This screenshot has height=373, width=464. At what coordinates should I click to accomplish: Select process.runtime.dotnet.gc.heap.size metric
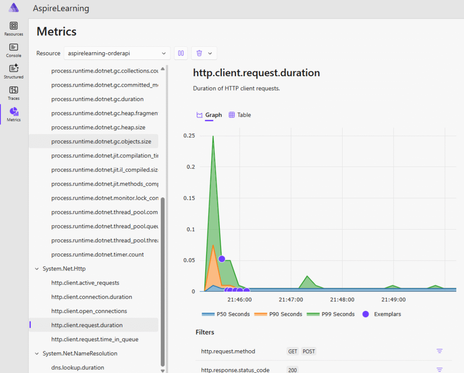(x=98, y=128)
